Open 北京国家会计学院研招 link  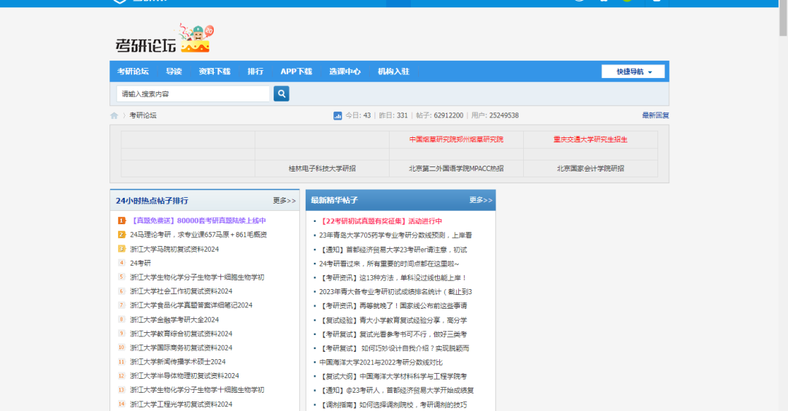[x=590, y=169]
